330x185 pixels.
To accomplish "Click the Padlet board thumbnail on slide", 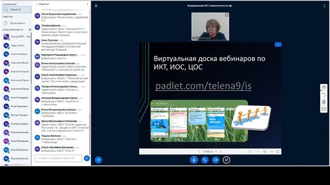I will (199, 121).
